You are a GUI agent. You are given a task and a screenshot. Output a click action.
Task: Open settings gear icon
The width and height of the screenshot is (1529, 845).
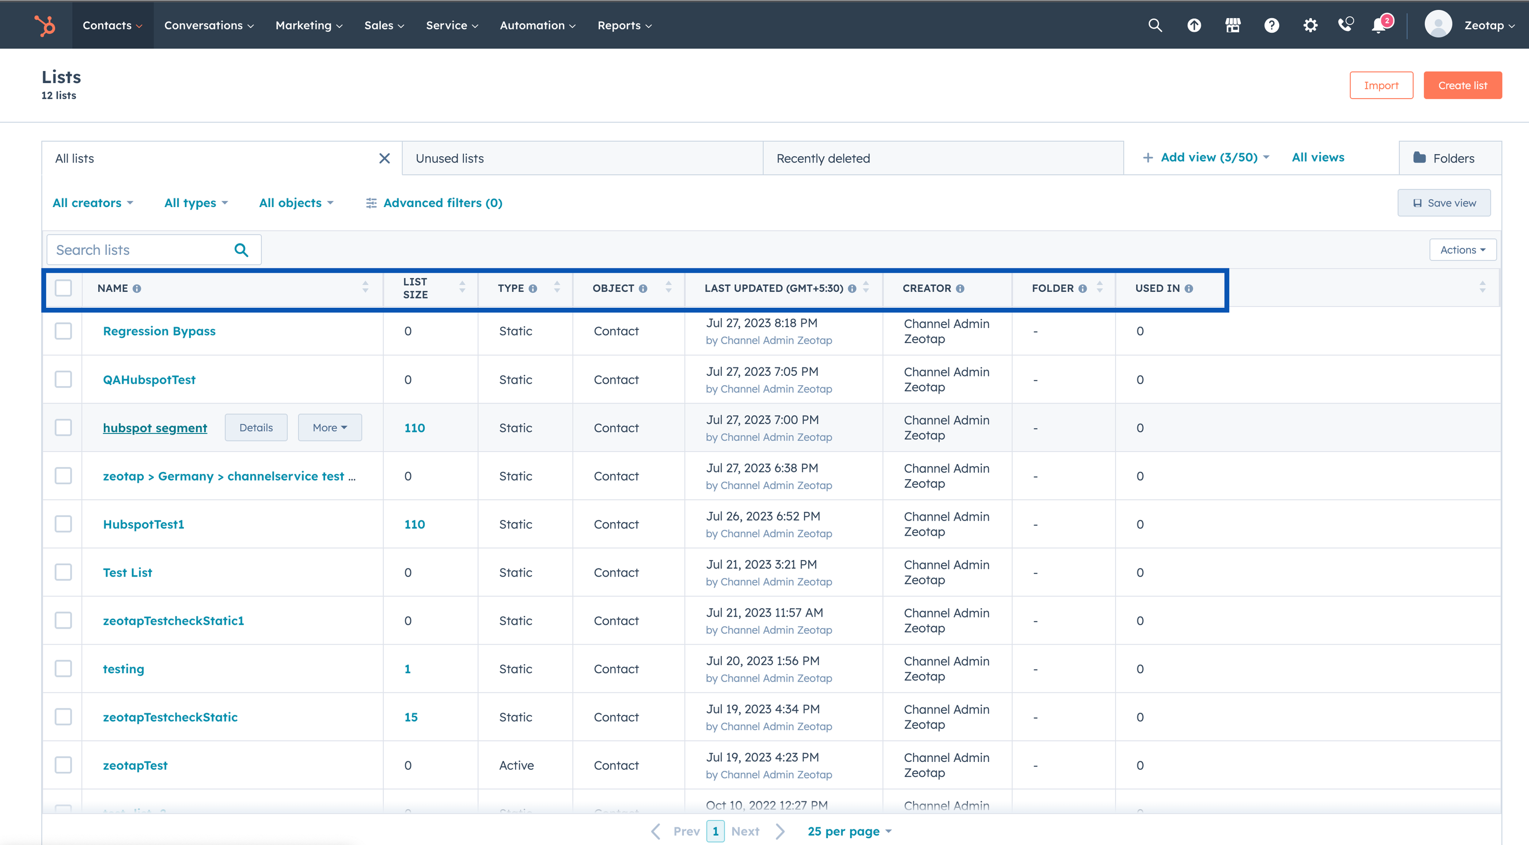1310,25
